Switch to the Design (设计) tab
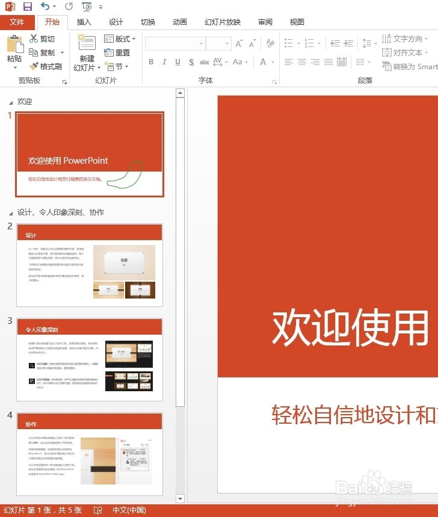The width and height of the screenshot is (438, 517). coord(116,22)
